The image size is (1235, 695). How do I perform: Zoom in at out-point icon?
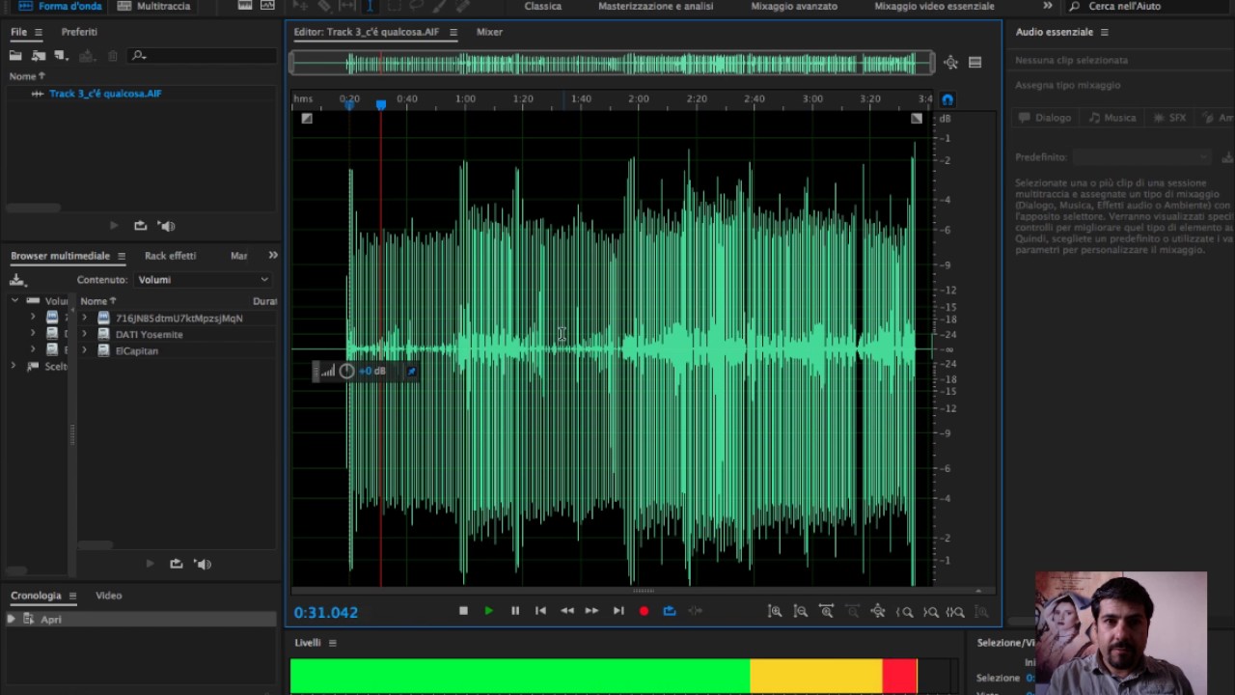point(930,611)
